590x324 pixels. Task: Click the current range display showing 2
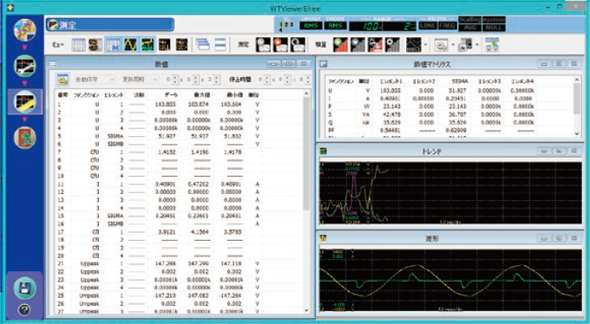(400, 26)
